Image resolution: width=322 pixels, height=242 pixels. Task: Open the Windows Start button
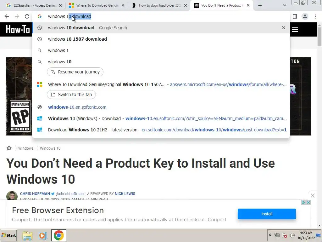(x=8, y=235)
